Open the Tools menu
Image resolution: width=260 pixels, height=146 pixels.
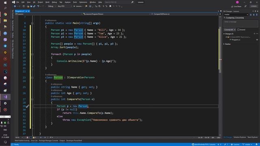[75, 2]
